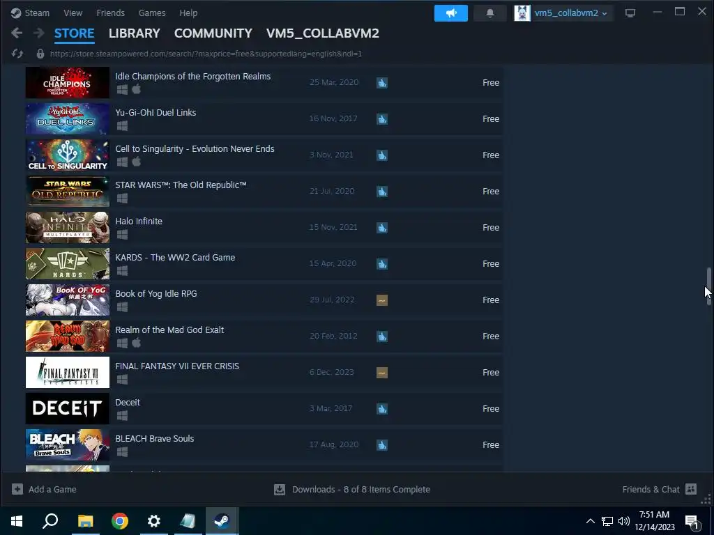Open Friends & Chat
The height and width of the screenshot is (535, 714).
point(660,489)
